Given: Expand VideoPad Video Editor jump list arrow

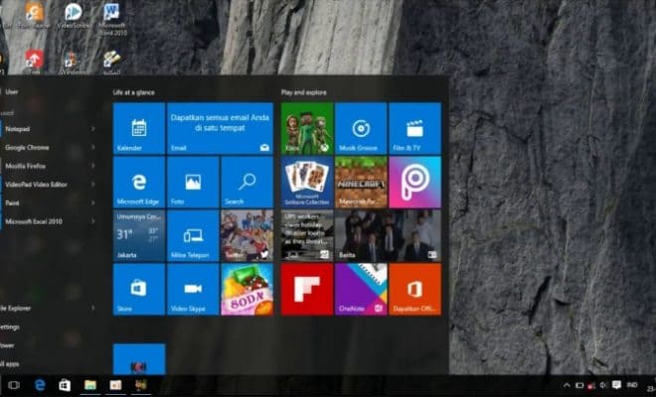Looking at the screenshot, I should (92, 184).
